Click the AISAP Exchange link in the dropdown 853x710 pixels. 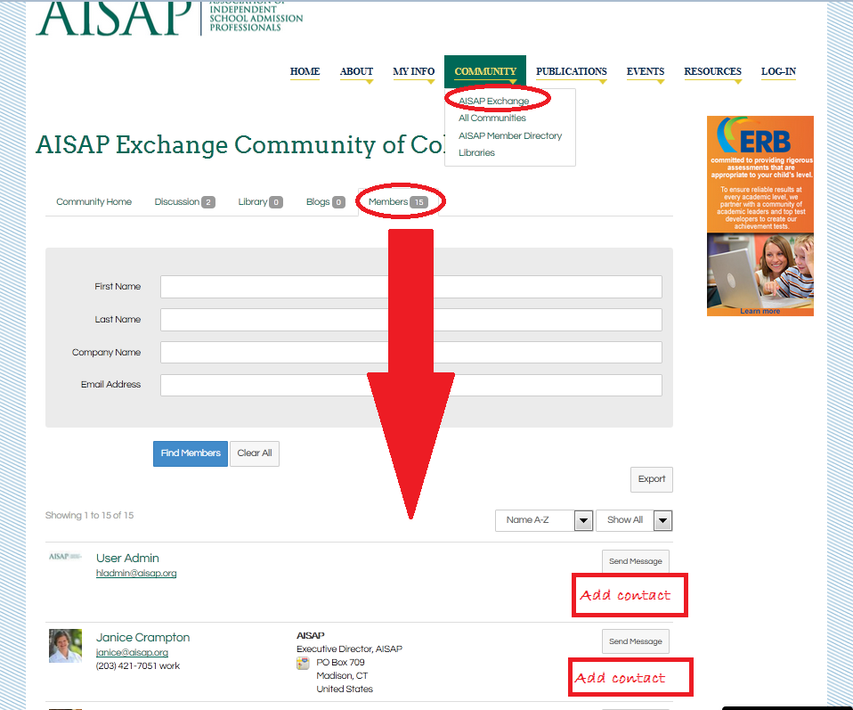pyautogui.click(x=496, y=101)
